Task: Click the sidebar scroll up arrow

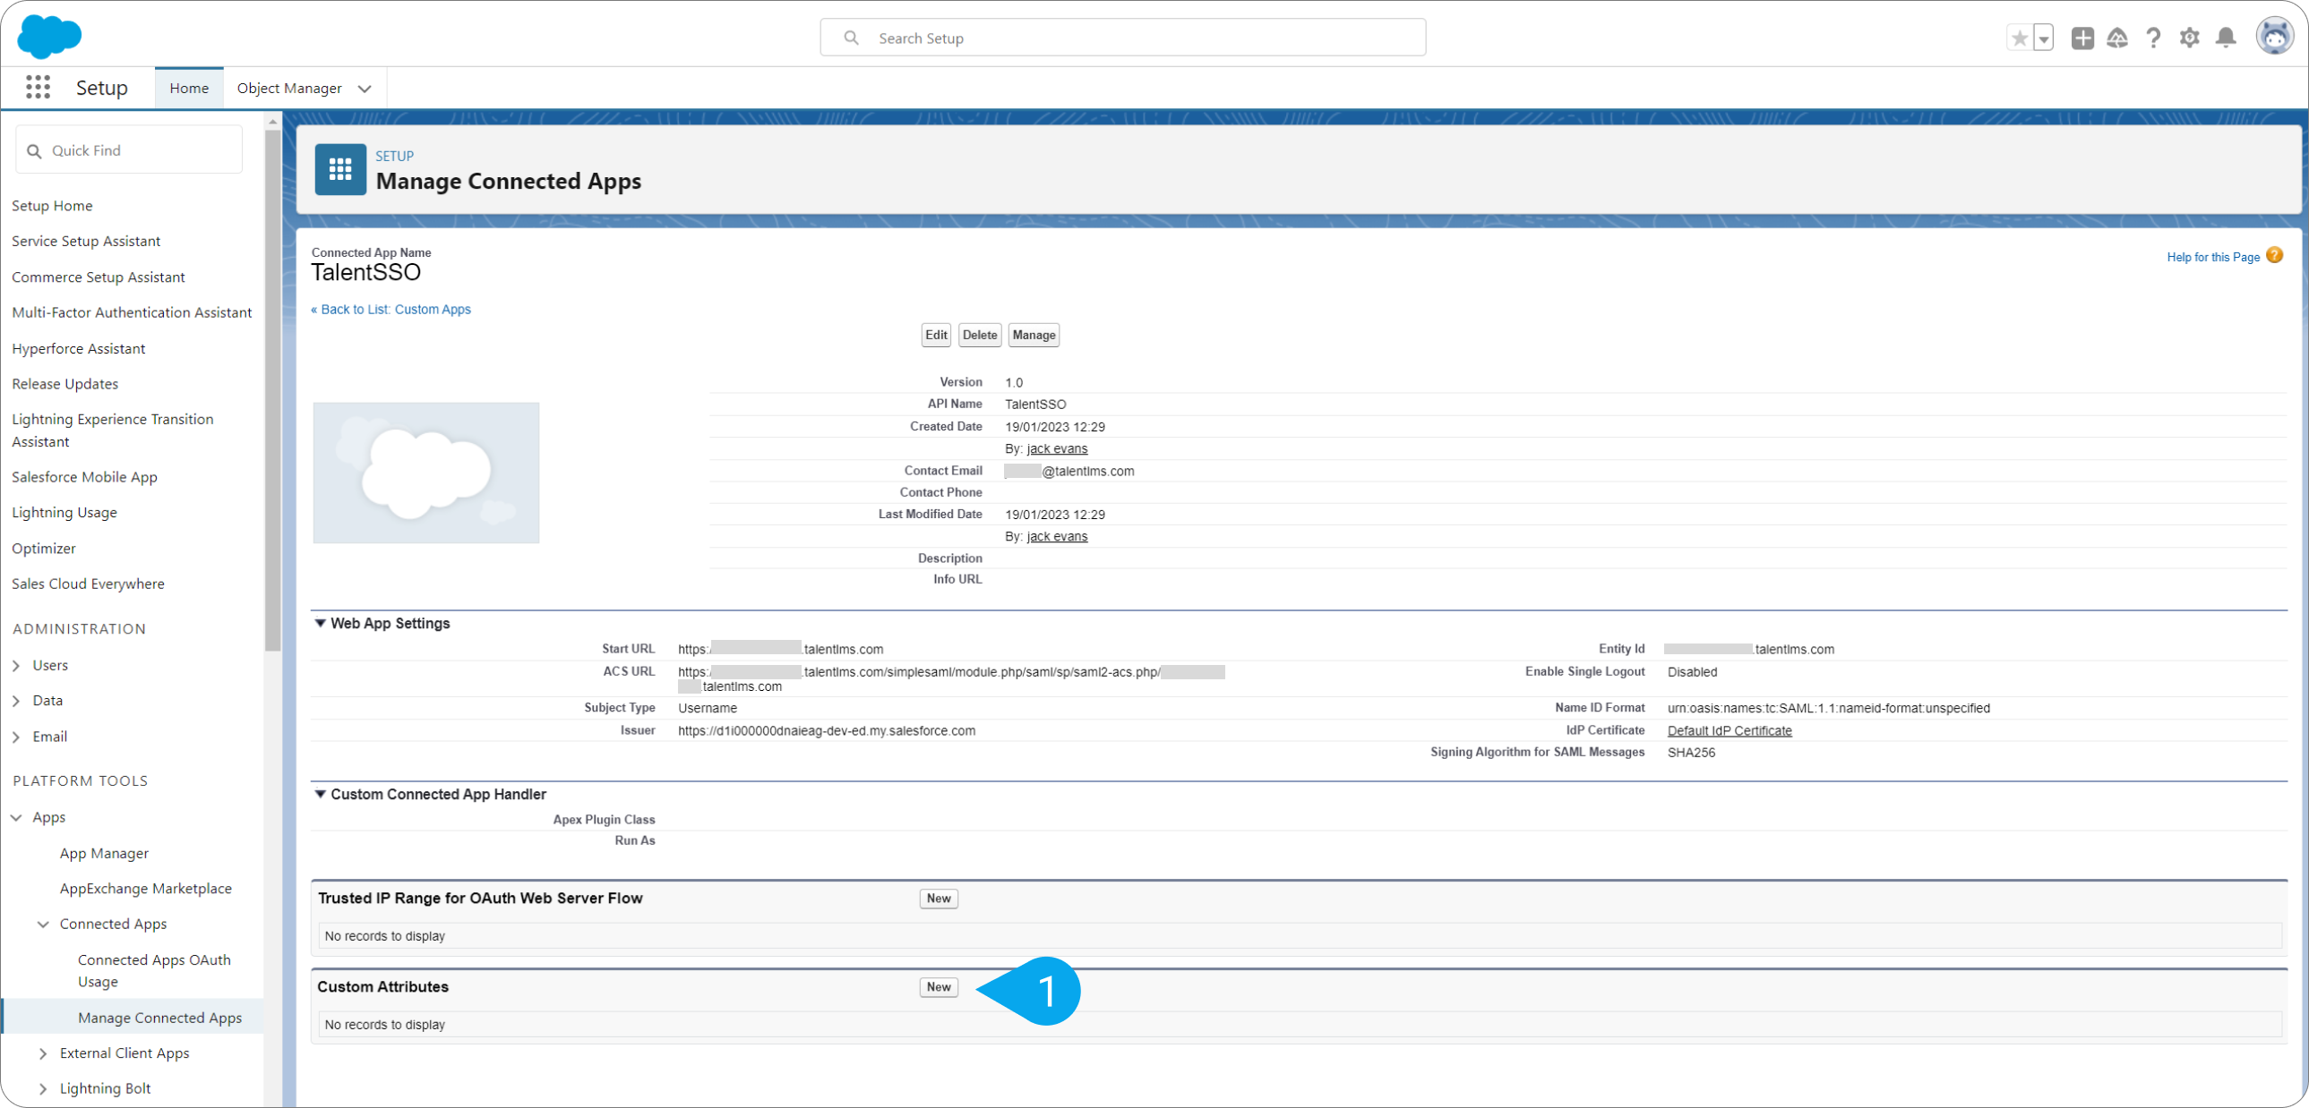Action: click(x=272, y=120)
